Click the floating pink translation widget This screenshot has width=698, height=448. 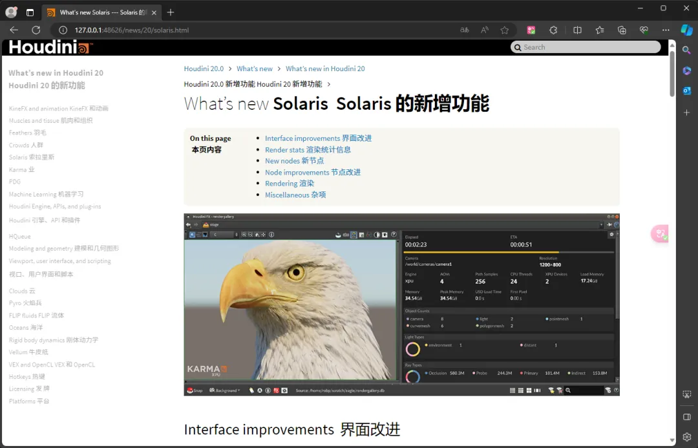pos(660,233)
